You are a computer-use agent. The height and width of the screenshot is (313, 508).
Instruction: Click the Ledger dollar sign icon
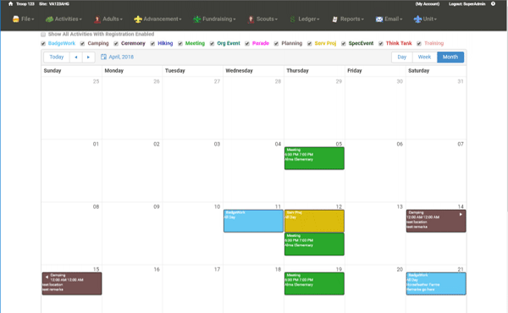coord(293,19)
